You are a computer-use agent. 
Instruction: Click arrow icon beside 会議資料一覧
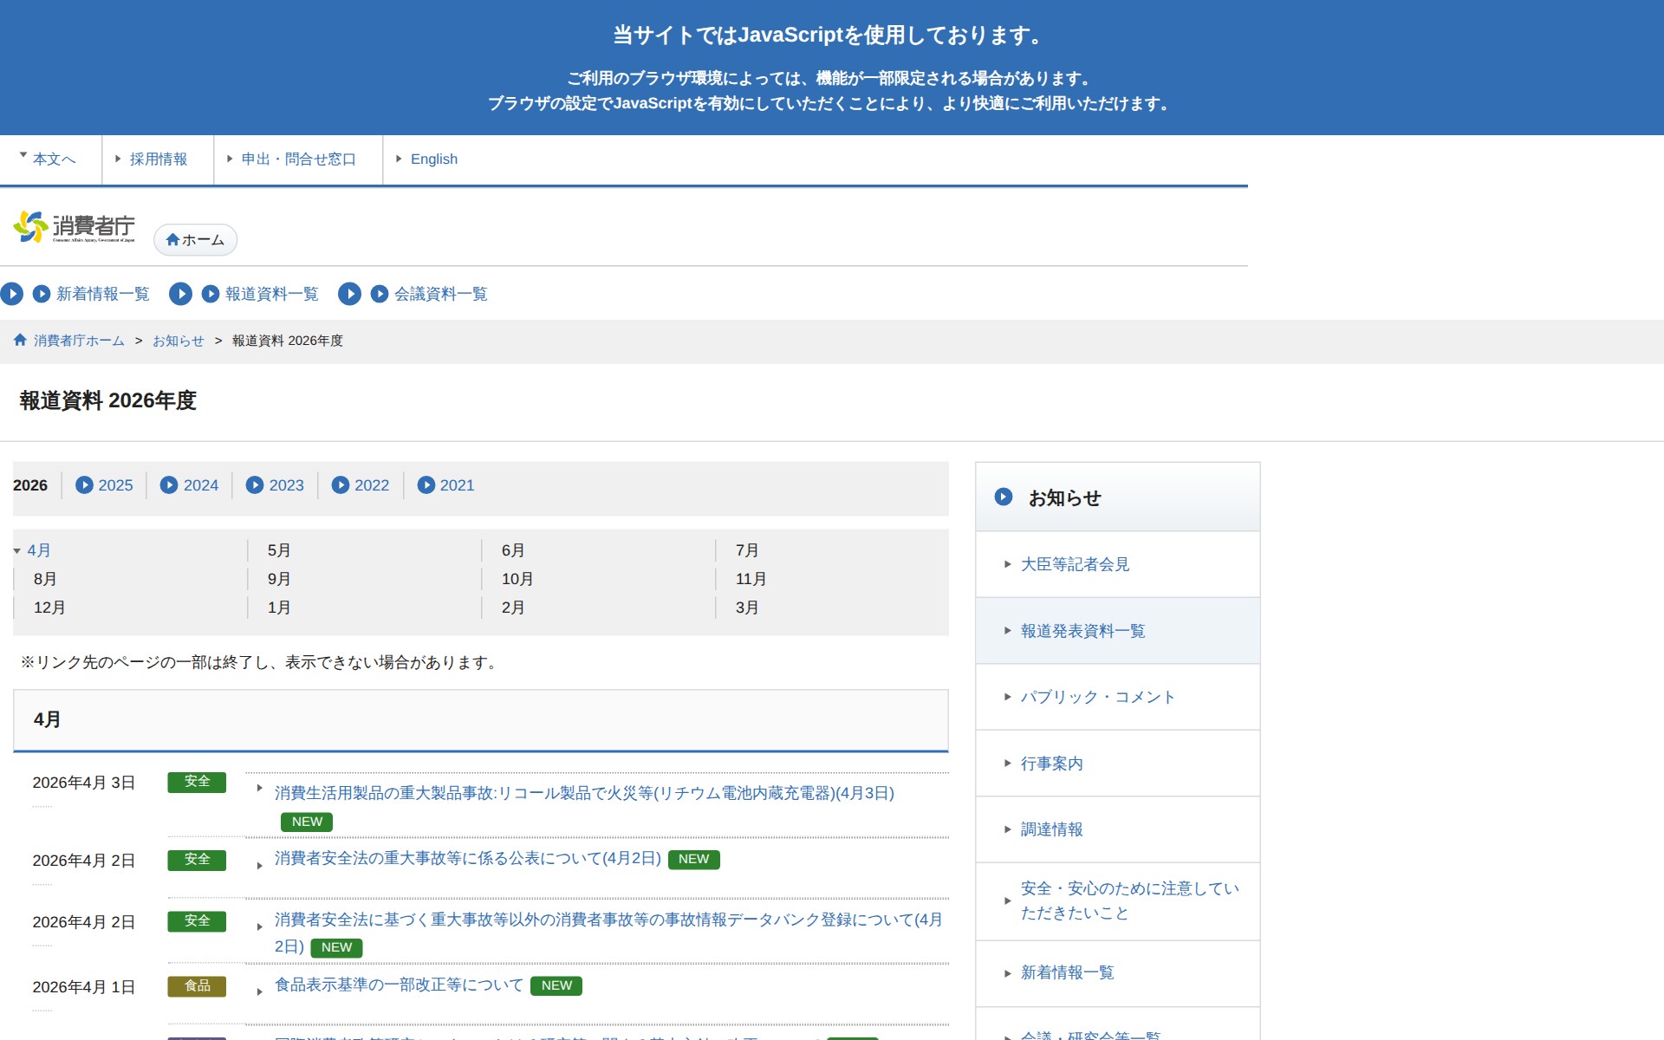pos(380,294)
